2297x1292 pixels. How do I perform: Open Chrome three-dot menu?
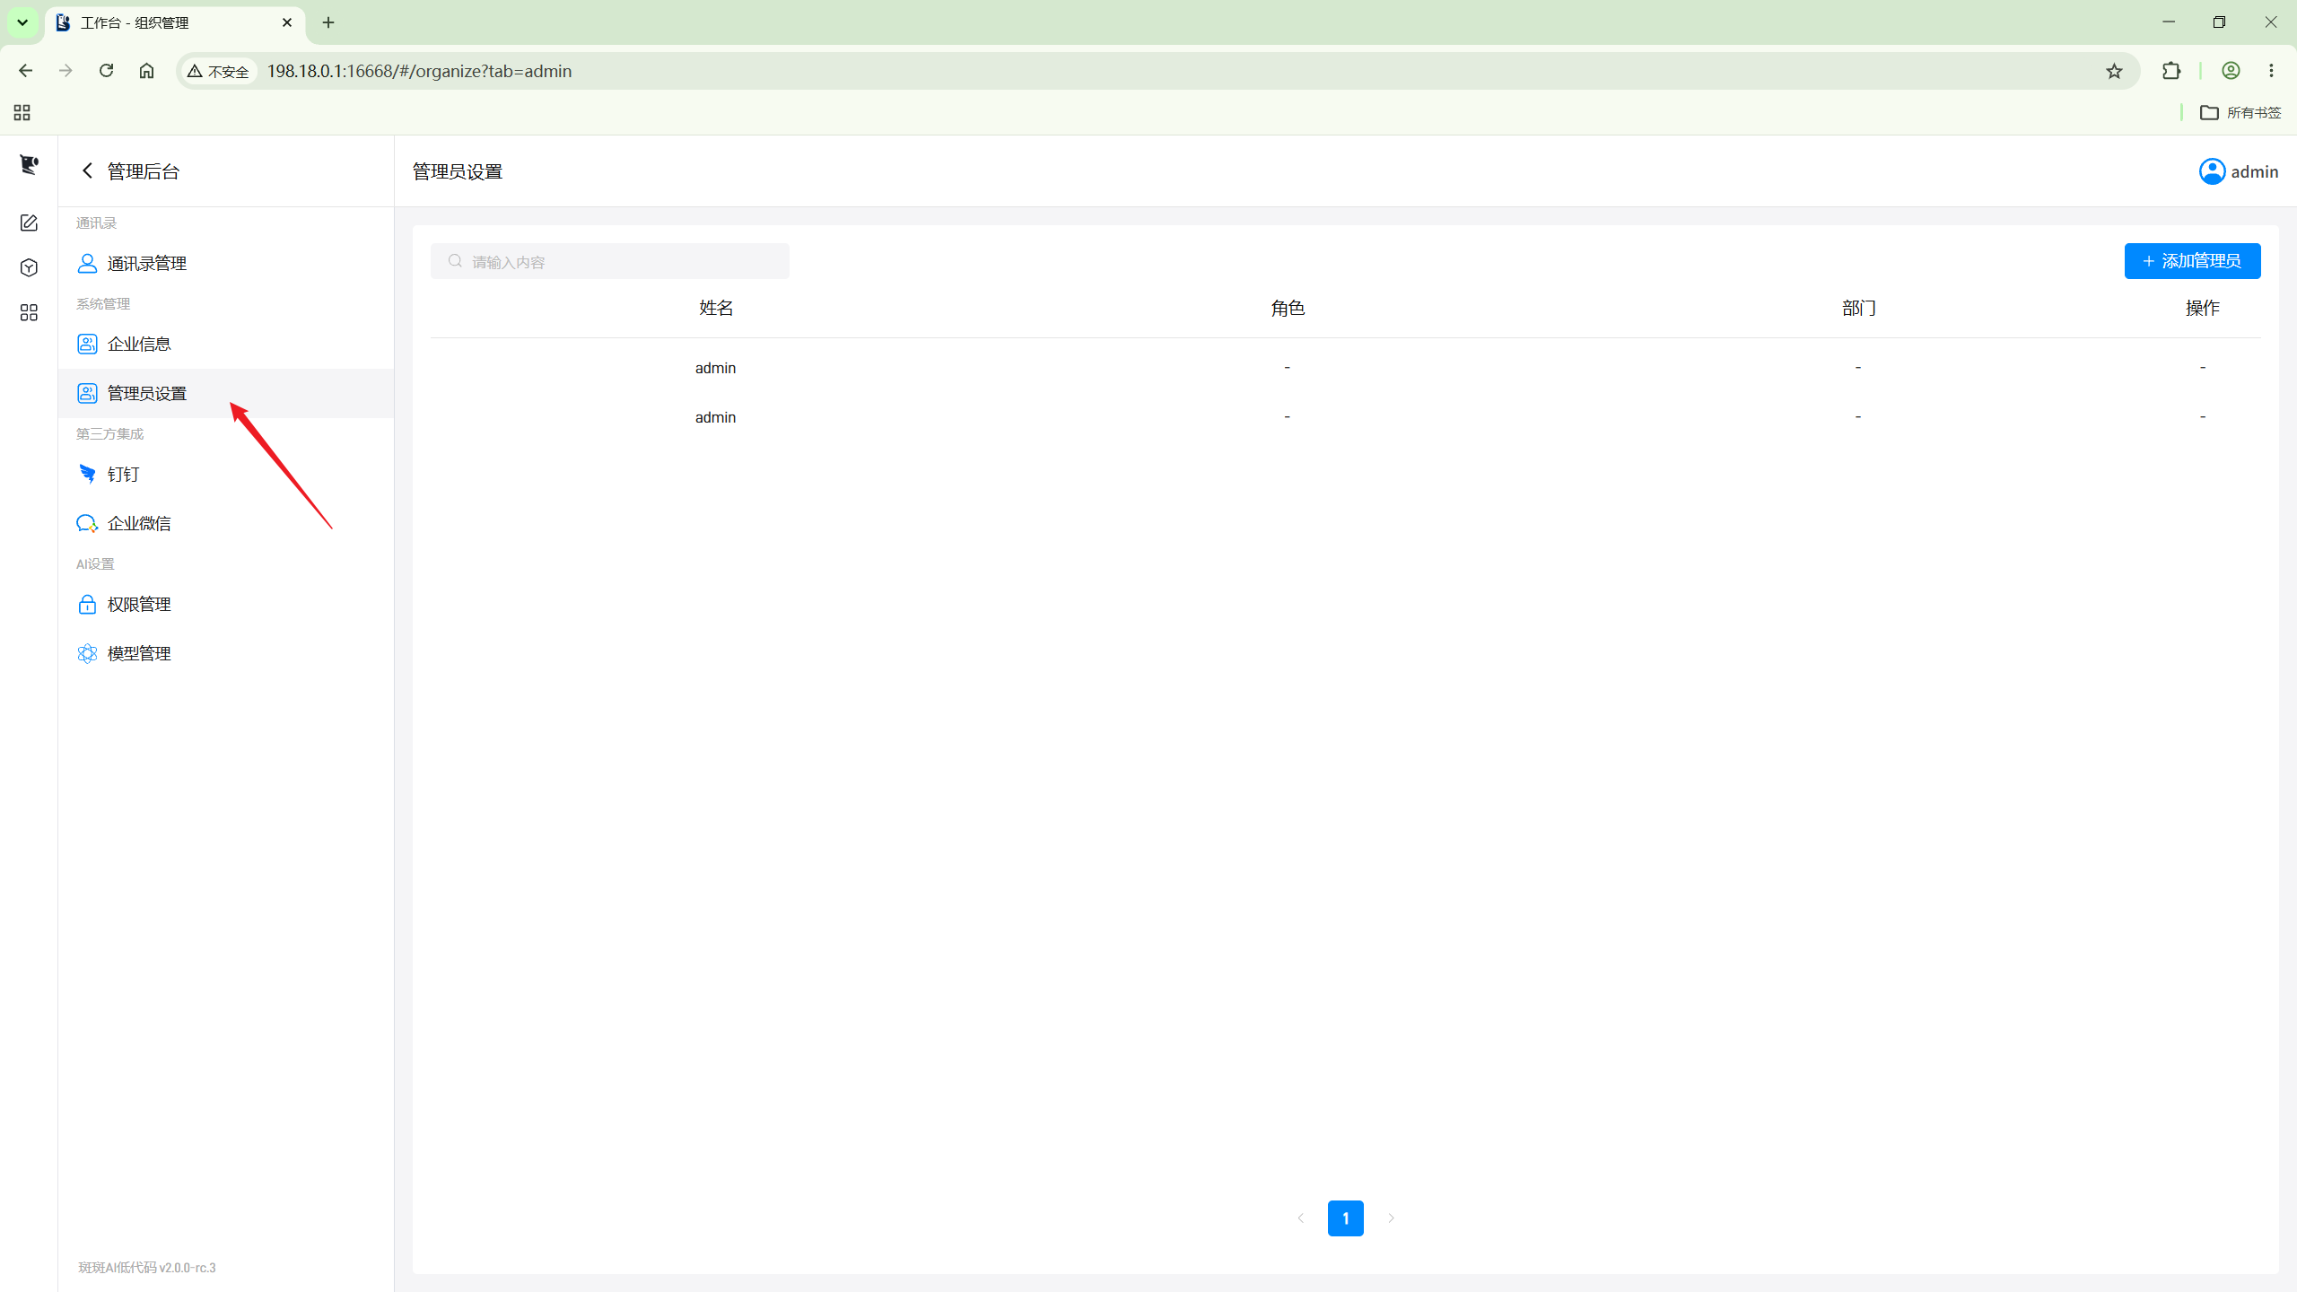click(2271, 71)
